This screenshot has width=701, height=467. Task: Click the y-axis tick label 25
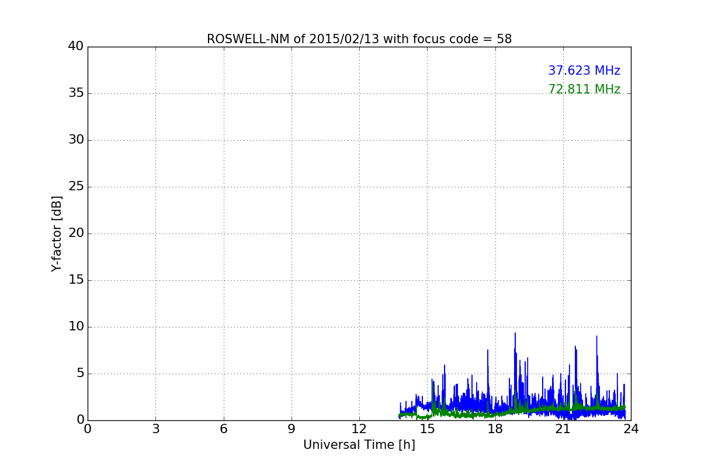pos(76,187)
